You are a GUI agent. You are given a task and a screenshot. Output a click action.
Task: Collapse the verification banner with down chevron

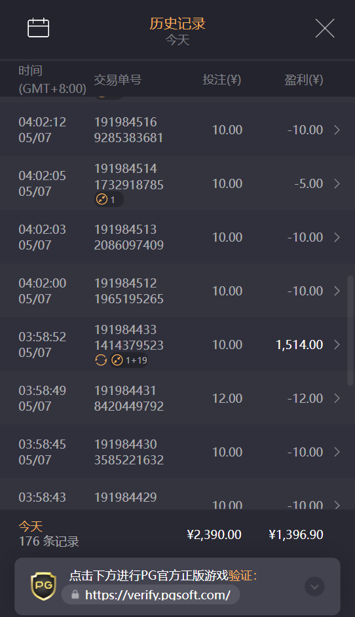click(314, 587)
